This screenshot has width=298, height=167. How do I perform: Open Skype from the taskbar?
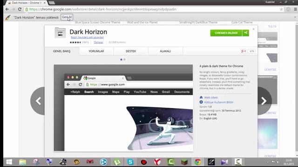[130, 162]
